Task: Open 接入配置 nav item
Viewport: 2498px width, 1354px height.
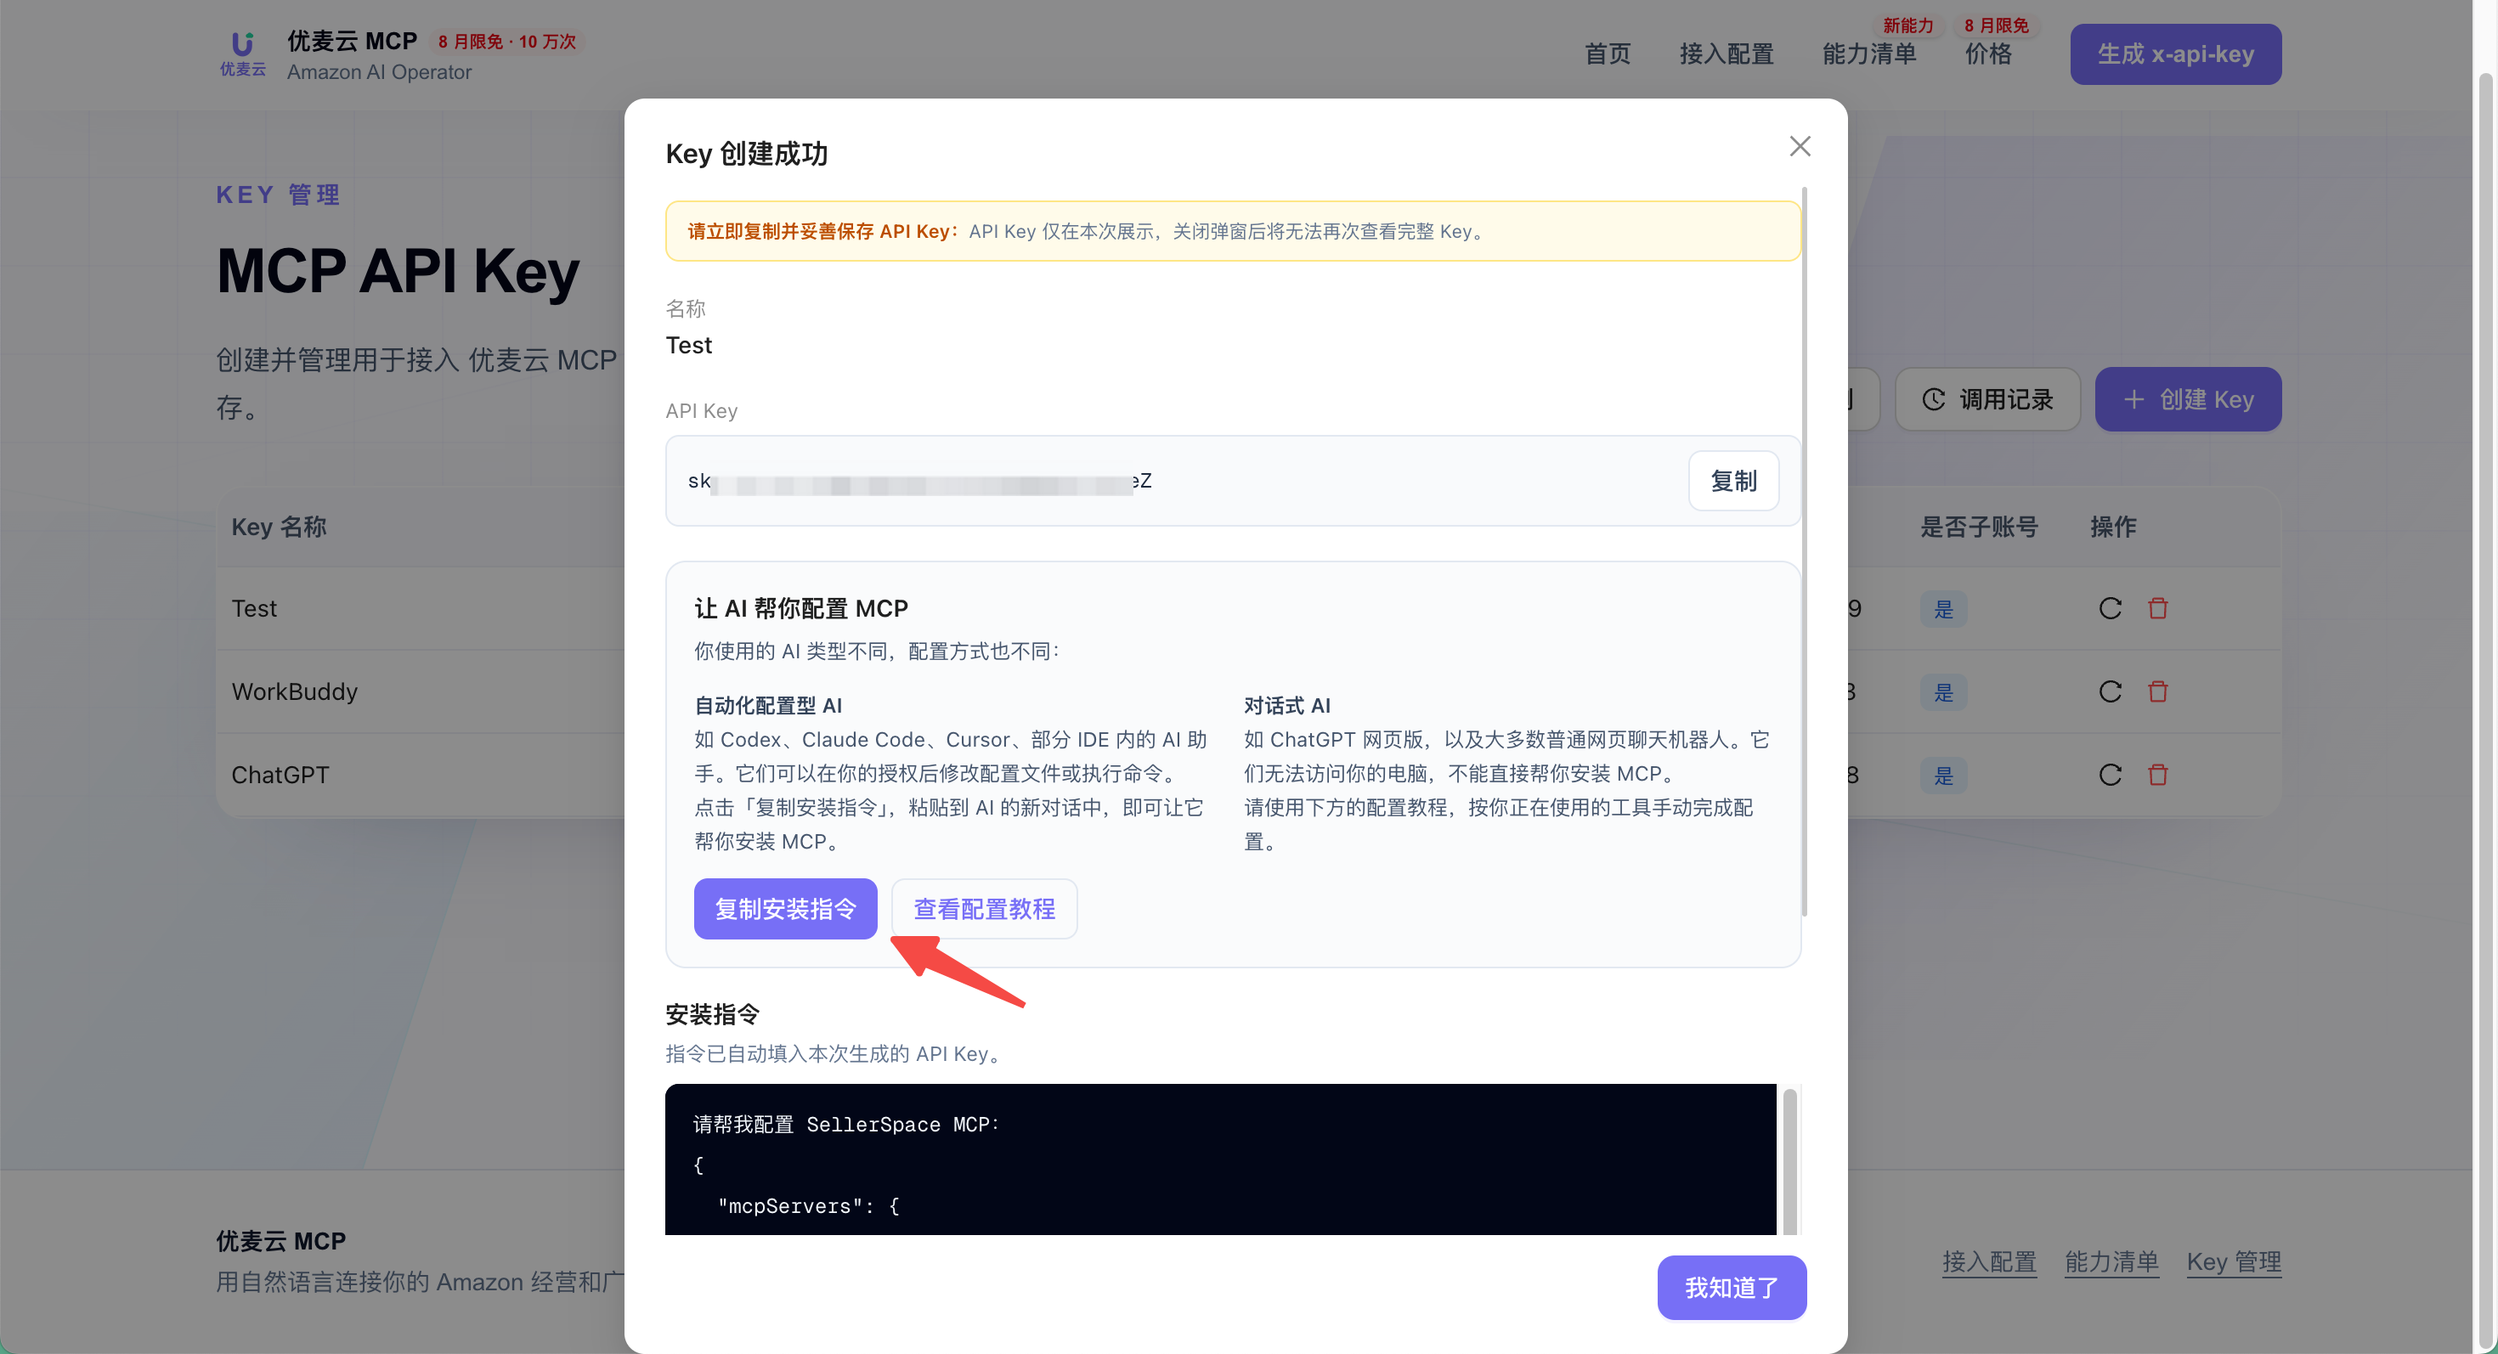Action: tap(1727, 54)
